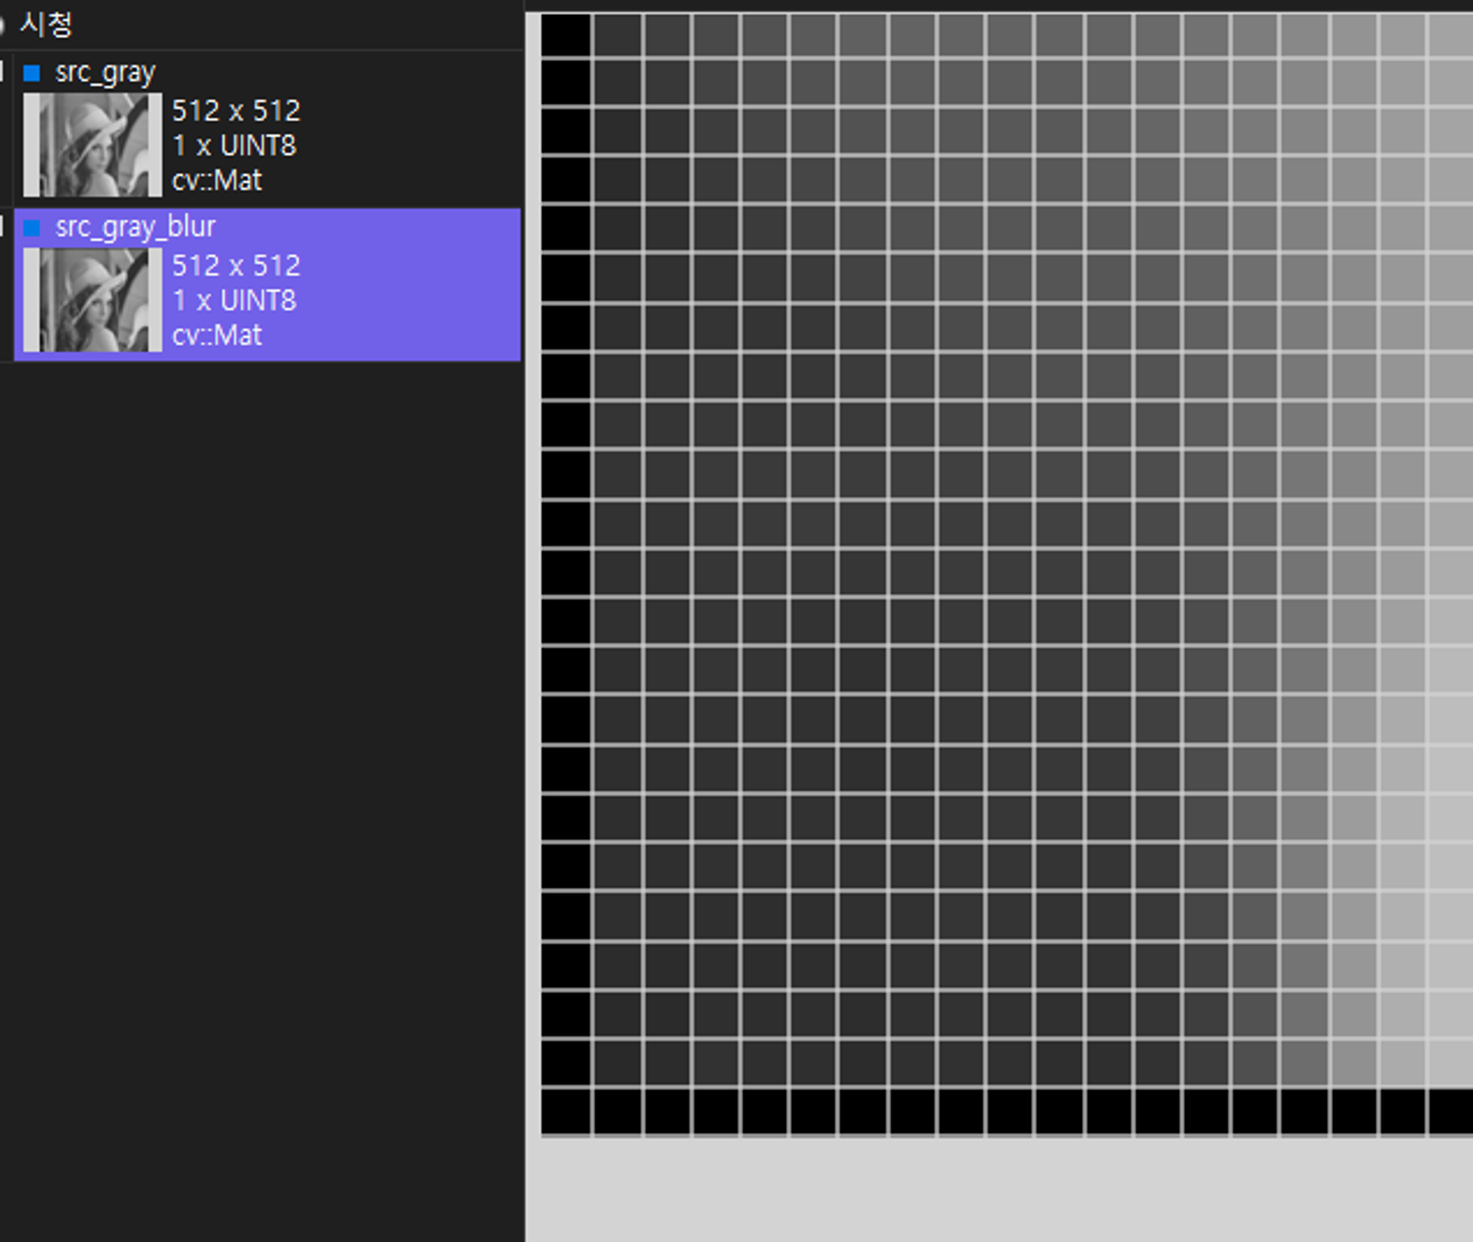Image resolution: width=1473 pixels, height=1242 pixels.
Task: Click the 1 x UINT8 text of src_gray_blur
Action: coord(234,301)
